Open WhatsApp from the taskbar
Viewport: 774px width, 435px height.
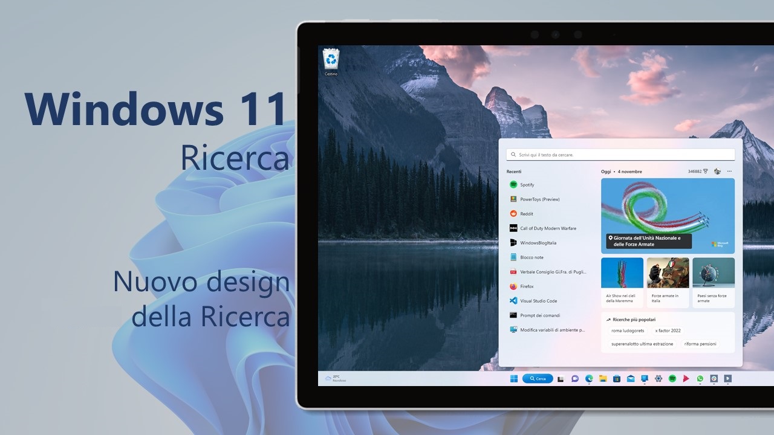pos(700,379)
